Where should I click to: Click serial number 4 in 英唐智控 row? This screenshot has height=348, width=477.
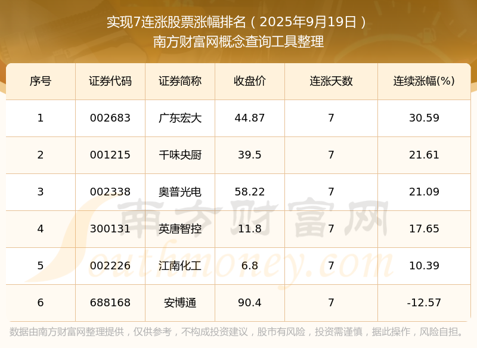pyautogui.click(x=41, y=229)
